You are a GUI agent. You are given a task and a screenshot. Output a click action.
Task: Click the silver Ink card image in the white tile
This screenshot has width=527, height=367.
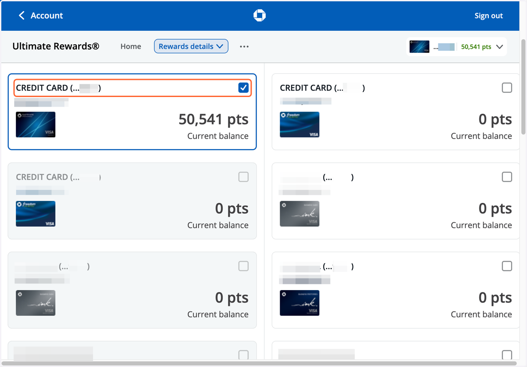pos(300,214)
